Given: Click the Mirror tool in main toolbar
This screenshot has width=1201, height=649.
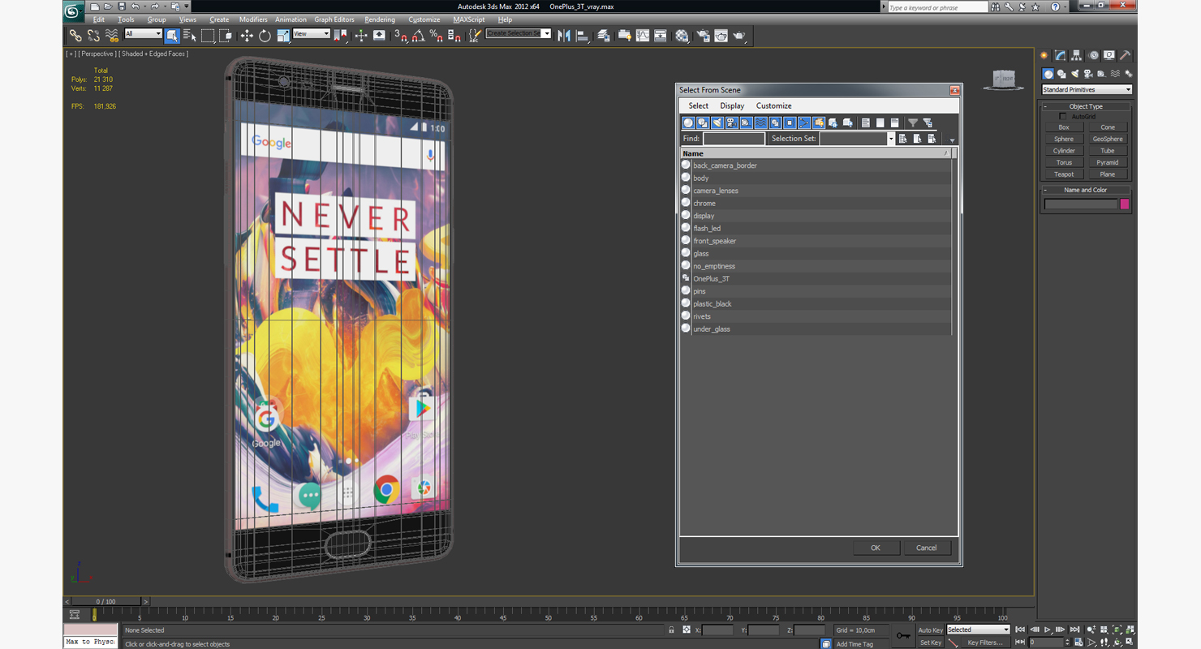Looking at the screenshot, I should click(564, 36).
